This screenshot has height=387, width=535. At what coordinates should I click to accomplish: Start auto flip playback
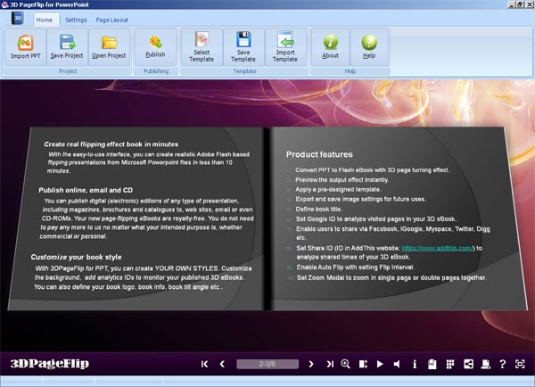pyautogui.click(x=380, y=364)
